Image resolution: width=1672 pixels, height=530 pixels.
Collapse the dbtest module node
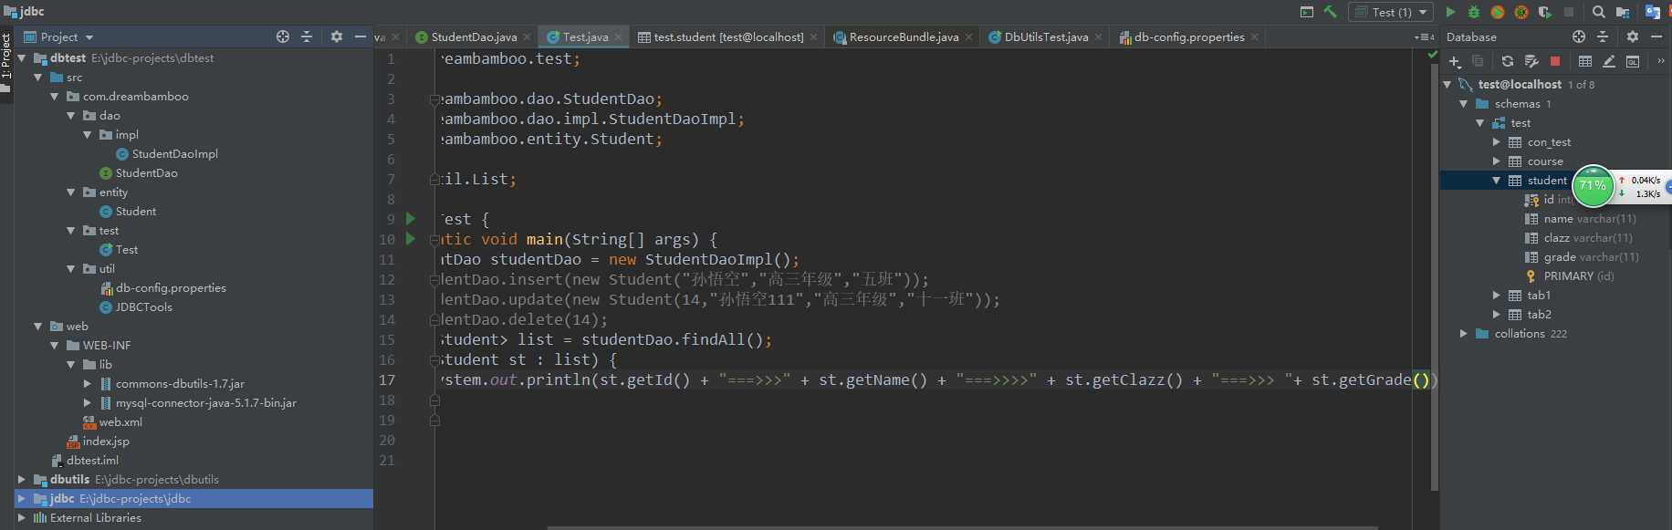(x=22, y=57)
